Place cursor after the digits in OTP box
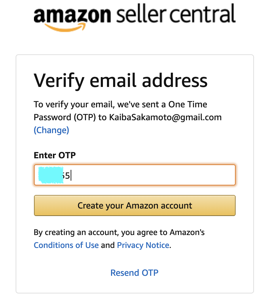This screenshot has height=305, width=273. tap(71, 175)
